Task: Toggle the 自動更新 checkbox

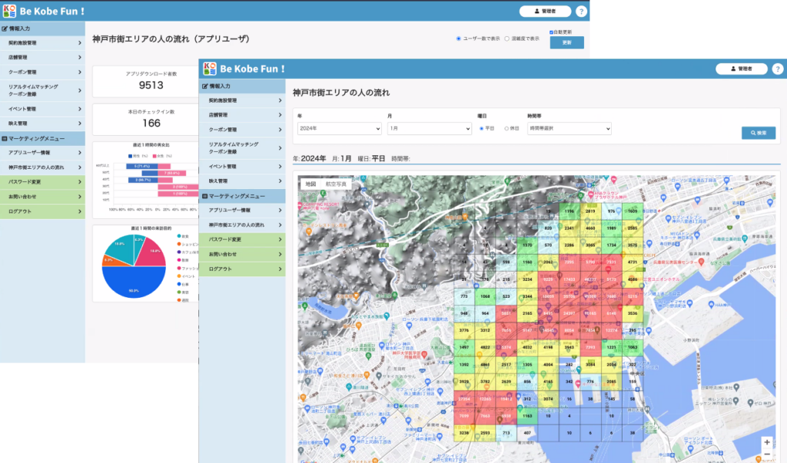Action: tap(552, 32)
